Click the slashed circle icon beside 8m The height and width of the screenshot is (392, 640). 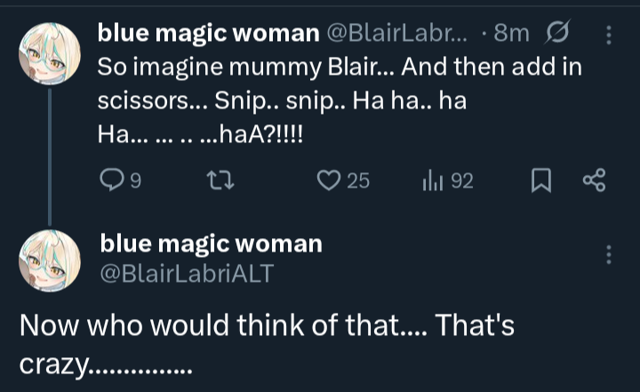(x=556, y=34)
